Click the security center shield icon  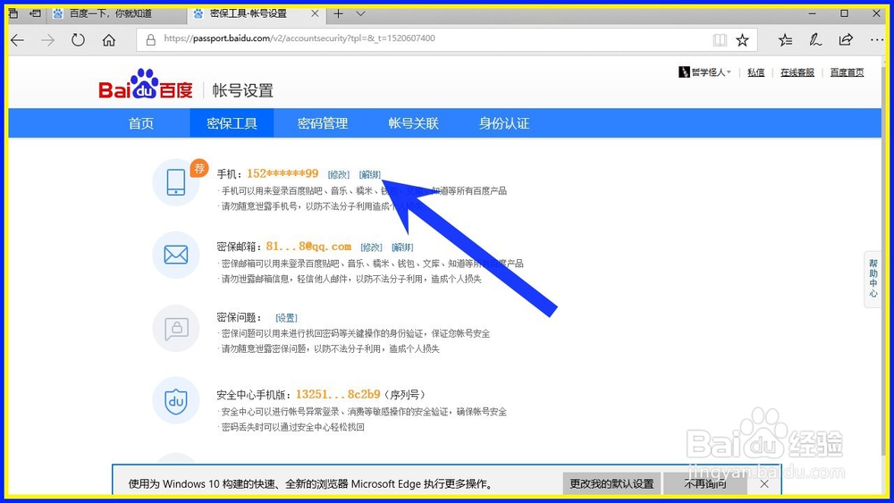[175, 400]
